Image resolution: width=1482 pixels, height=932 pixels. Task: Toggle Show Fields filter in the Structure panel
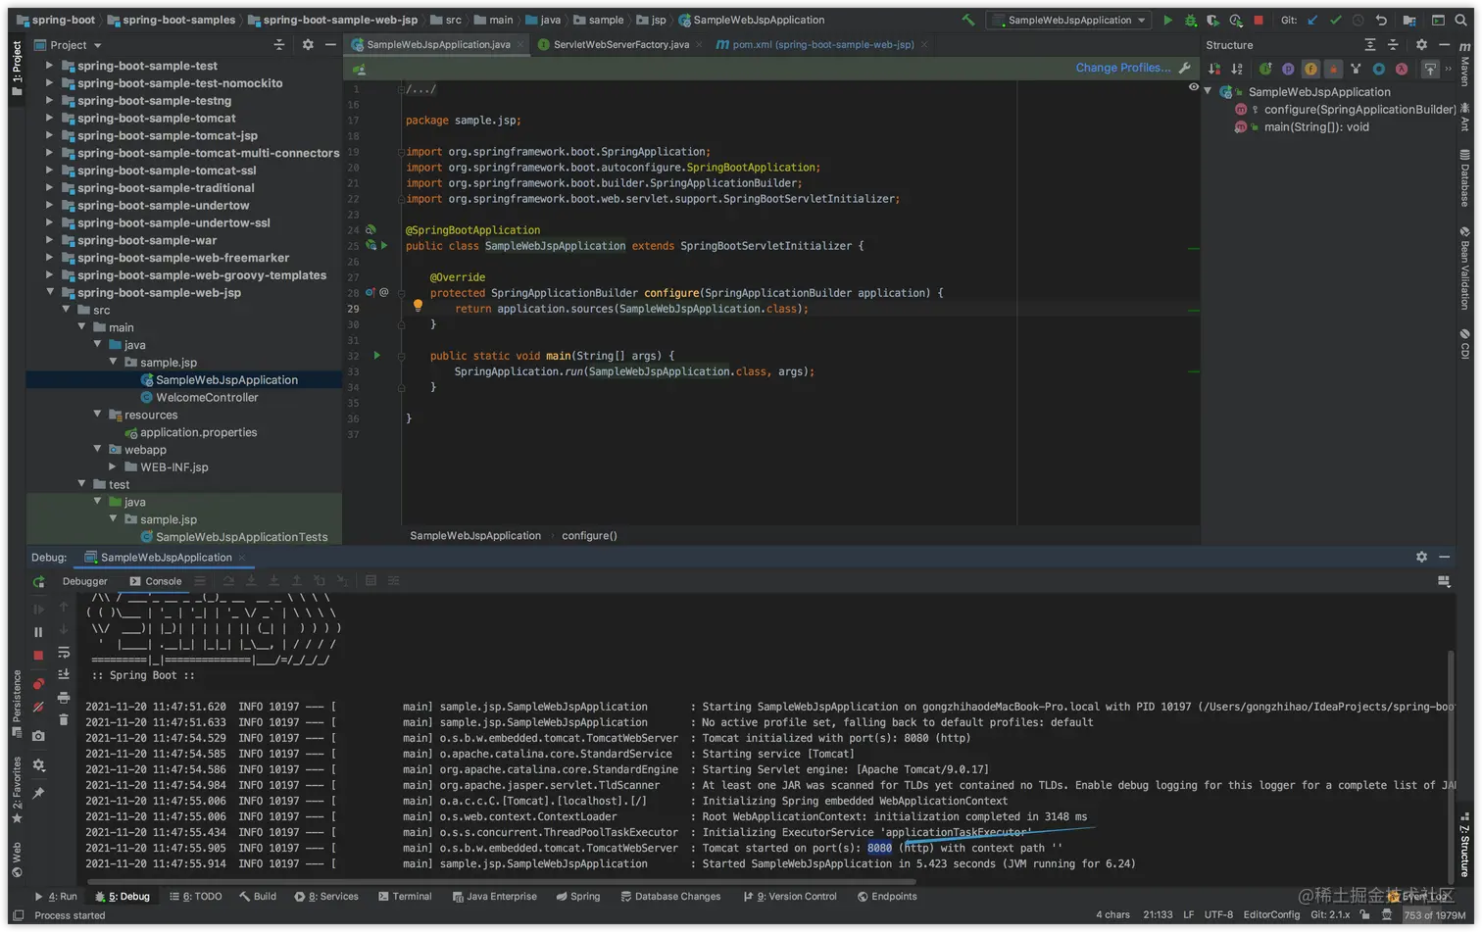[1310, 69]
